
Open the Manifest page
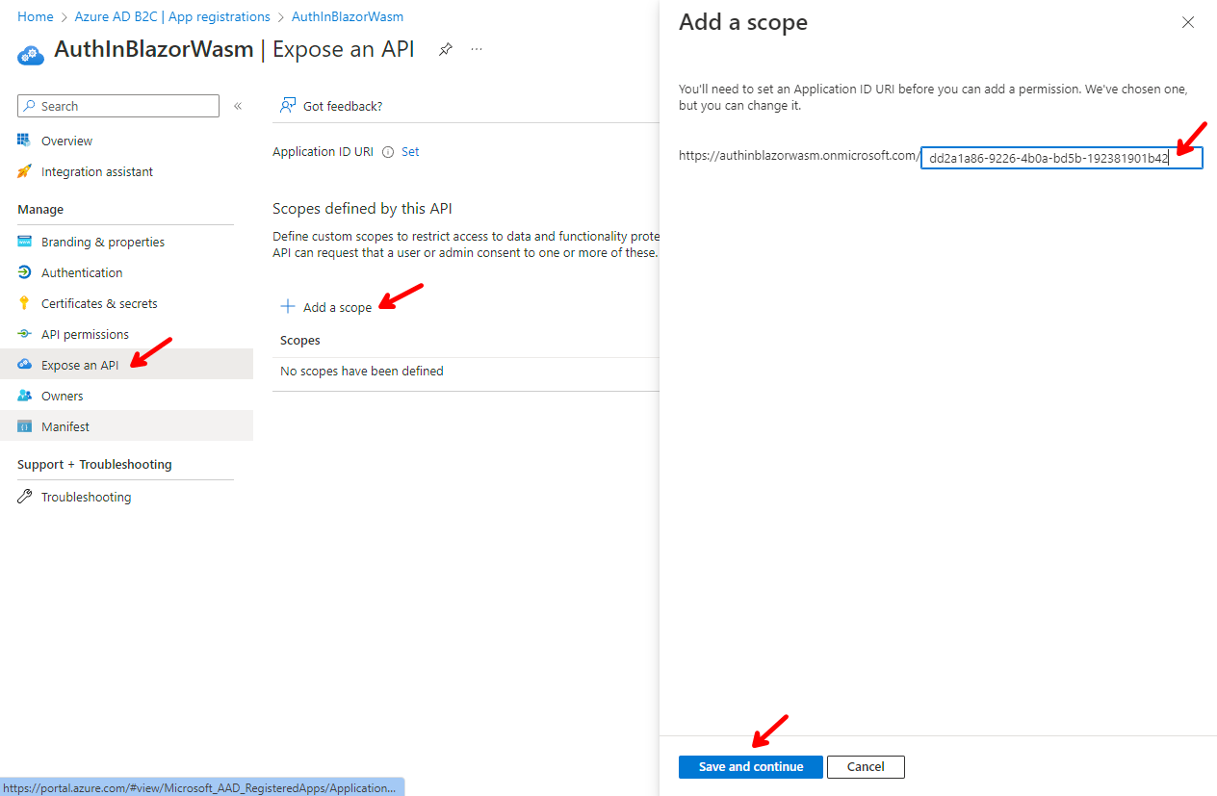pyautogui.click(x=126, y=425)
